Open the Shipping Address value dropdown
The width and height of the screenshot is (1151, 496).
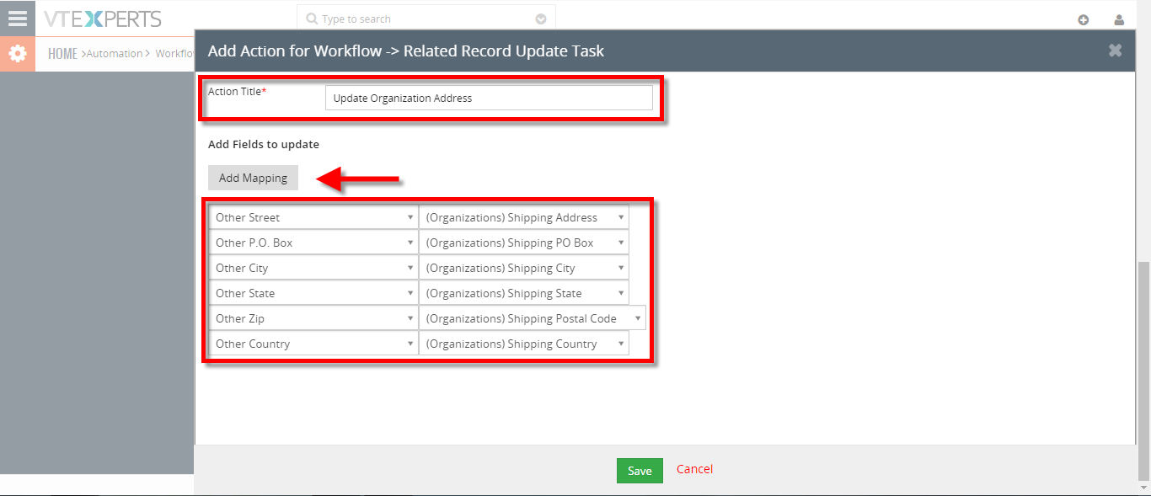click(524, 217)
